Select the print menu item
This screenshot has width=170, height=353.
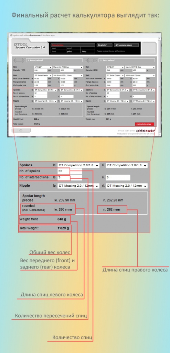70,51
